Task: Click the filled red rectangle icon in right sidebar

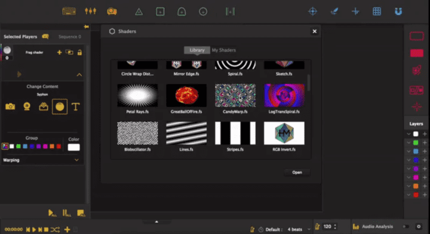Action: point(417,53)
